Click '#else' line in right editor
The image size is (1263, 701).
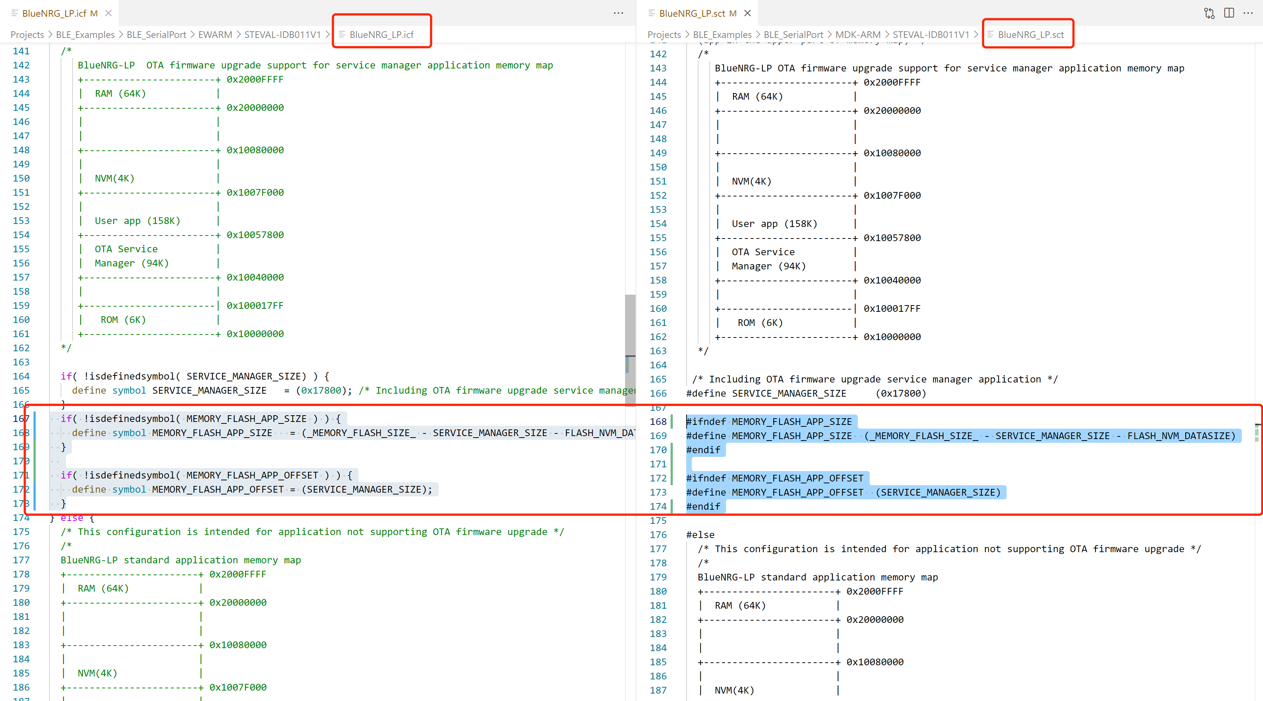(x=700, y=535)
